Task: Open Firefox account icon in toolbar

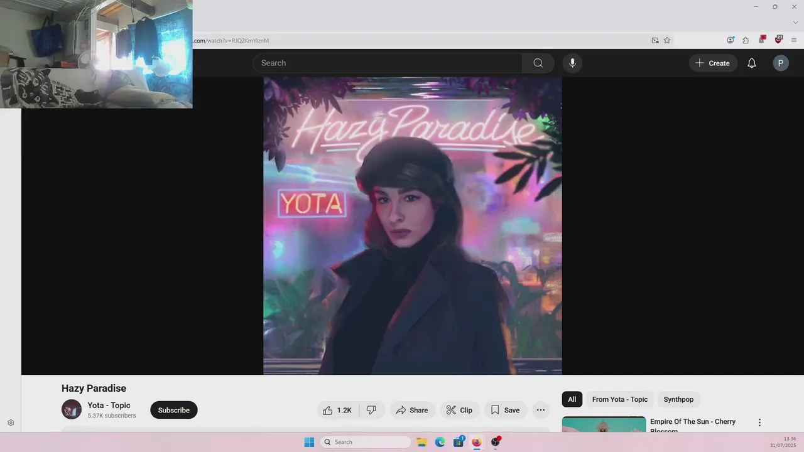Action: click(x=731, y=40)
